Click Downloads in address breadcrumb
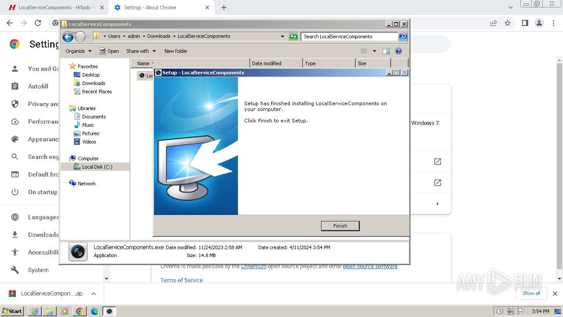The image size is (563, 317). click(159, 37)
